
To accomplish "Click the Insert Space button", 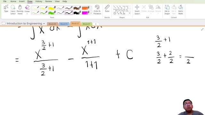I will coord(137,10).
